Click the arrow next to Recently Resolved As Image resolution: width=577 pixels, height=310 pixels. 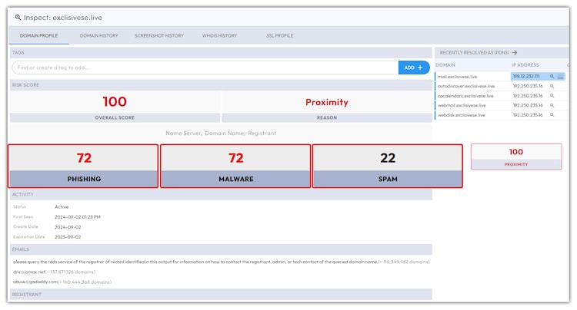pyautogui.click(x=515, y=52)
